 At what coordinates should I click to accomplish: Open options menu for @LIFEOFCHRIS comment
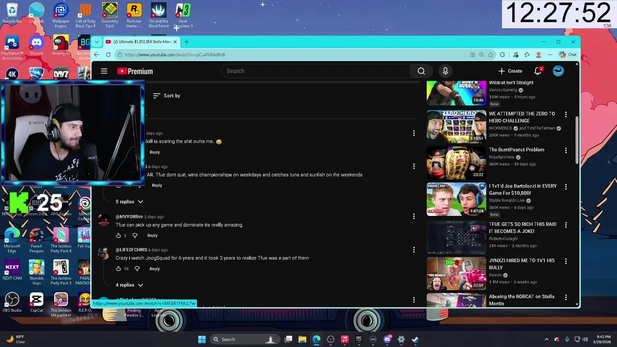coord(414,250)
